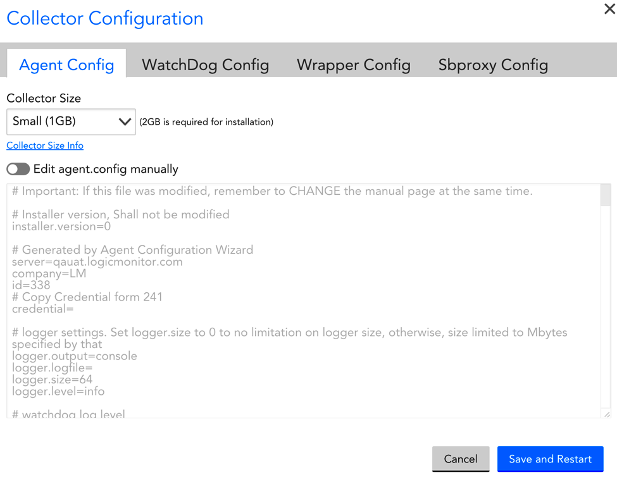The image size is (617, 484).
Task: Enable Edit agent.config manually toggle
Action: tap(18, 169)
